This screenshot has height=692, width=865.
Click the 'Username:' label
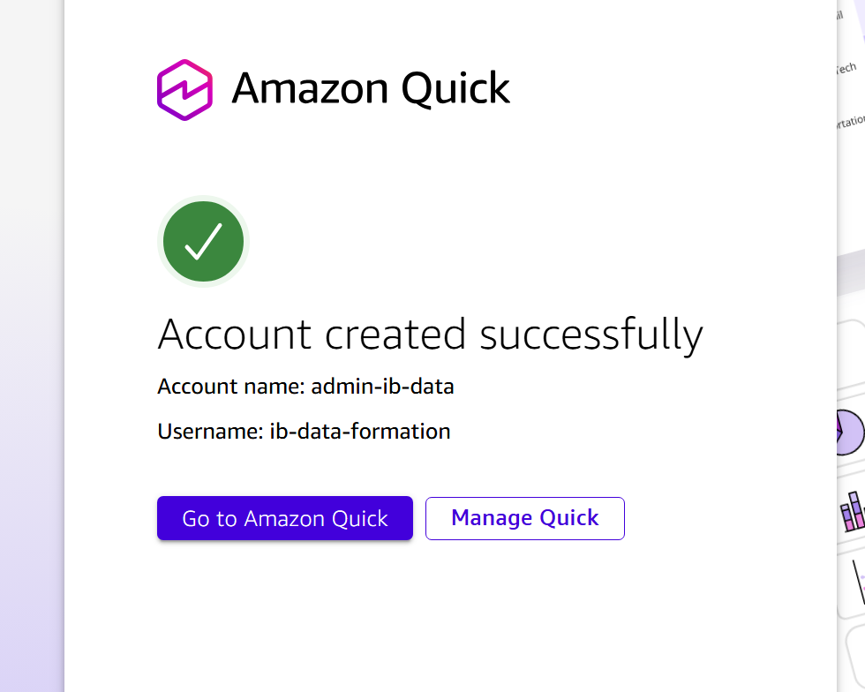click(211, 431)
